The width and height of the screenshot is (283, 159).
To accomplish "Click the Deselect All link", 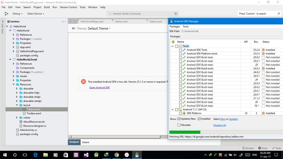I will coord(220,125).
